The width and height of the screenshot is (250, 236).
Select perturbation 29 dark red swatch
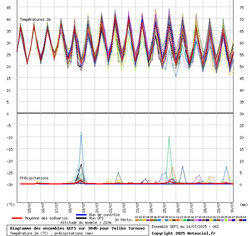point(241,220)
